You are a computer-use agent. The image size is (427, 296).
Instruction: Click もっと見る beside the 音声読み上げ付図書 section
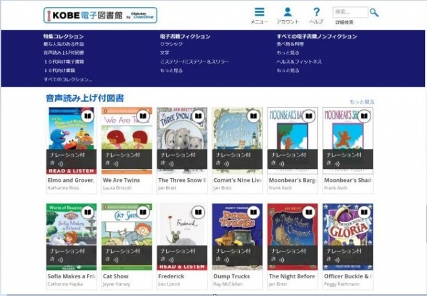(x=362, y=102)
